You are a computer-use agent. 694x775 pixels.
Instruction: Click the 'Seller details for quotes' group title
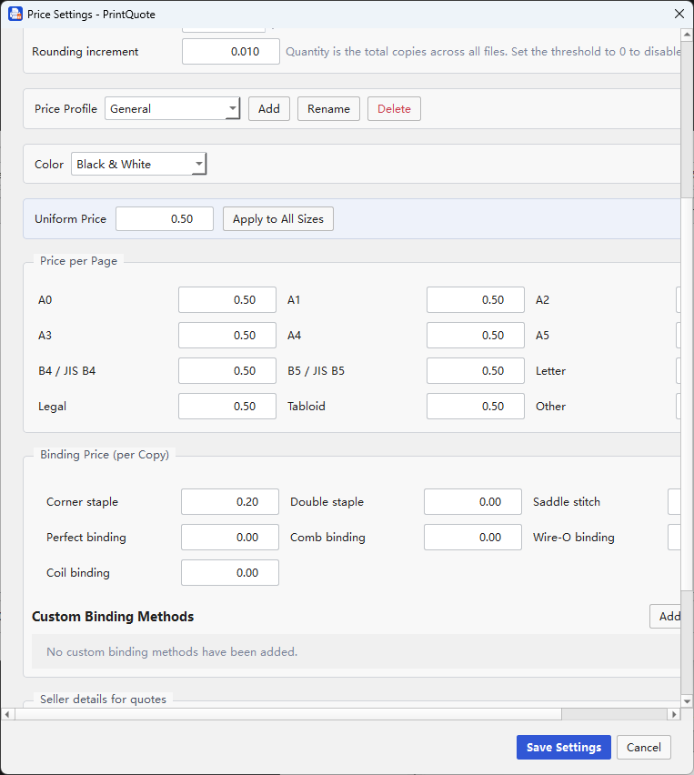coord(103,700)
